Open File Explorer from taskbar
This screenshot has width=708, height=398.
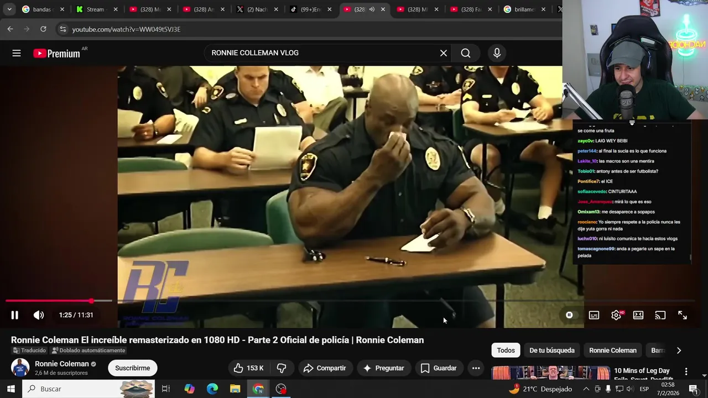tap(235, 389)
